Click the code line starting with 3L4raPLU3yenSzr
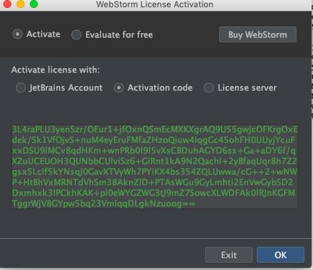Image resolution: width=313 pixels, height=270 pixels. pos(155,130)
